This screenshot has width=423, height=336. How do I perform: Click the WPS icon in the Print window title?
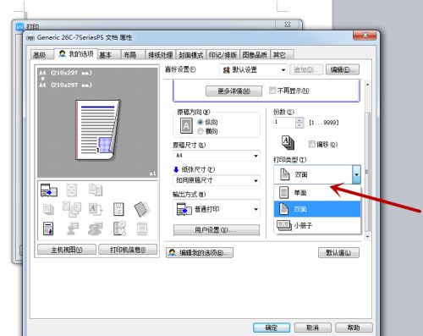click(x=19, y=27)
